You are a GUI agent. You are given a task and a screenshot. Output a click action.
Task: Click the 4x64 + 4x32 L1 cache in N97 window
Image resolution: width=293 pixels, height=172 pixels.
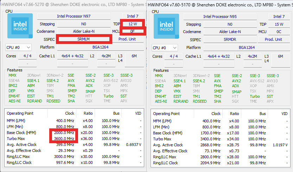(x=72, y=56)
